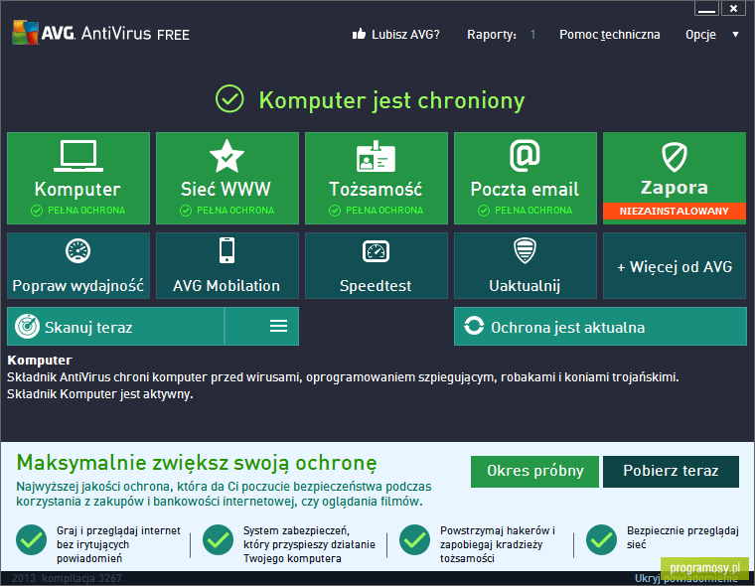This screenshot has height=586, width=755.
Task: Open scan options hamburger menu
Action: tap(279, 327)
